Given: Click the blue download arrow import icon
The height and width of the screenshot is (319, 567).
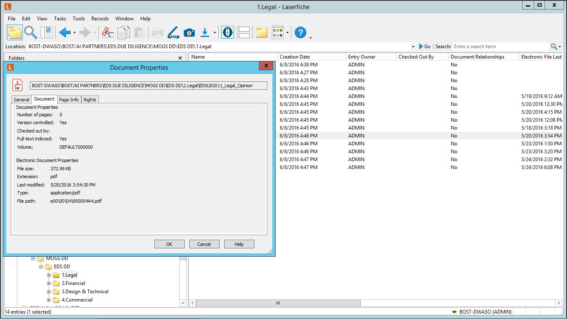Looking at the screenshot, I should (205, 32).
